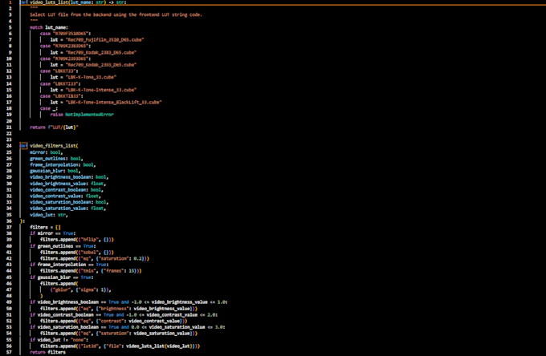Image resolution: width=546 pixels, height=356 pixels.
Task: Click the "LBK-K-Tone-Intense_33.cube" string
Action: tap(100, 90)
